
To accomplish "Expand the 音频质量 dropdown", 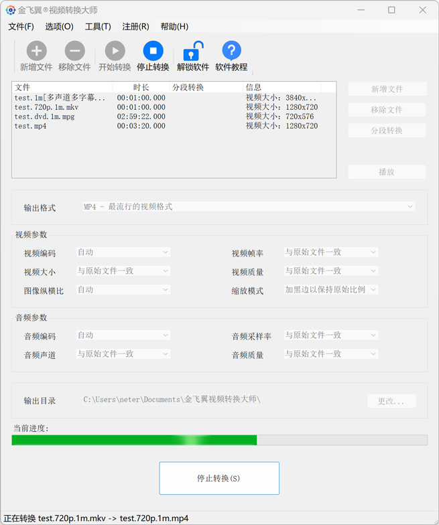I will pyautogui.click(x=331, y=354).
